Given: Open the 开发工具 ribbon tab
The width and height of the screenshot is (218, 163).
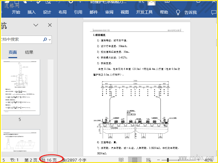Looking at the screenshot, I should pos(144,12).
